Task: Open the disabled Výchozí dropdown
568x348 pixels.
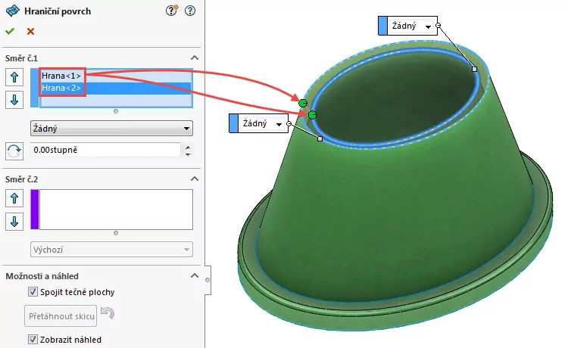Action: click(x=111, y=250)
